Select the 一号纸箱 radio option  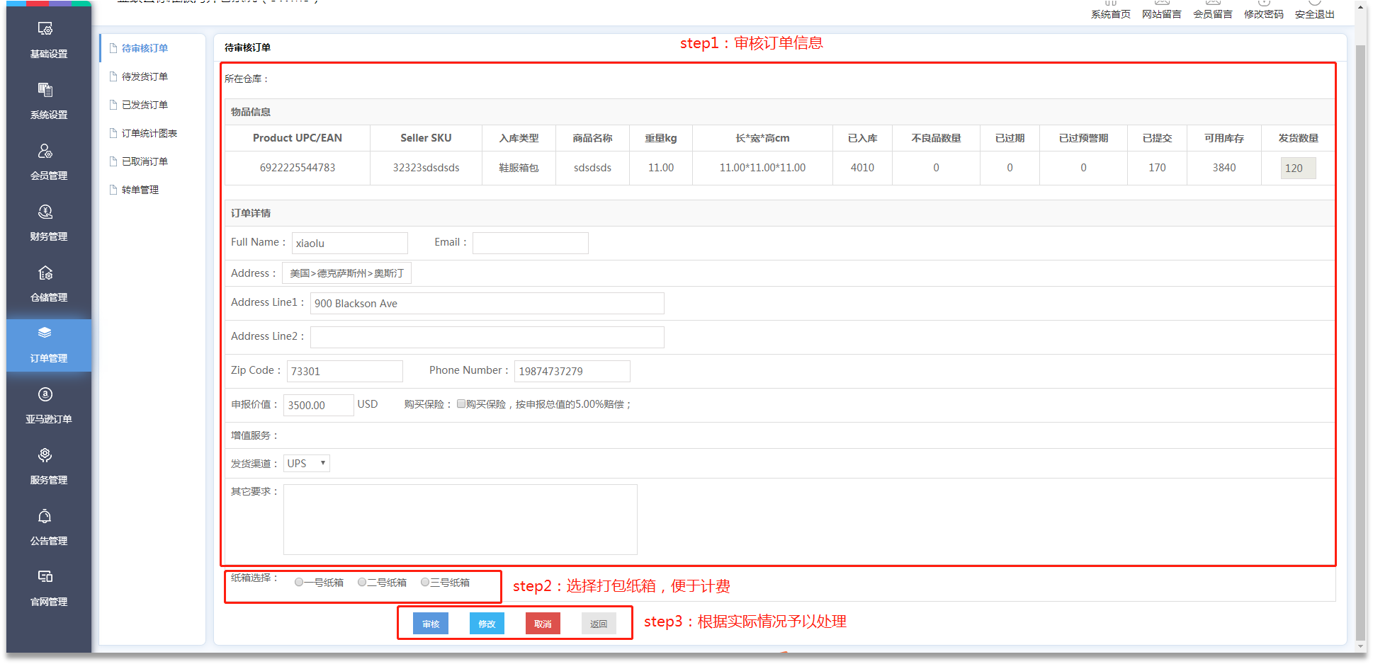(299, 583)
